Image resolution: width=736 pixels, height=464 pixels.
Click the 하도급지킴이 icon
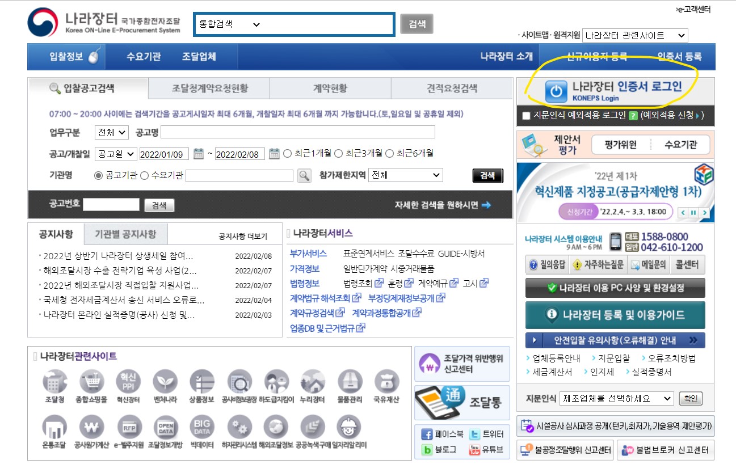click(x=276, y=383)
